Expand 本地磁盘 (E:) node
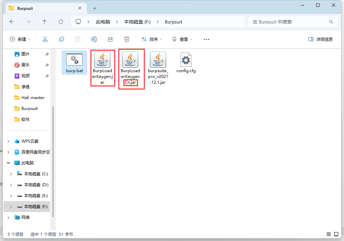This screenshot has height=241, width=344. coord(11,196)
